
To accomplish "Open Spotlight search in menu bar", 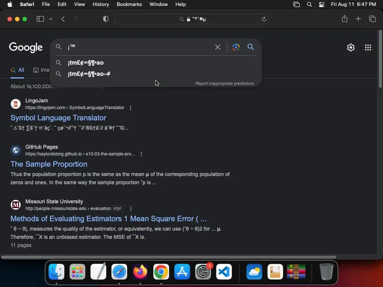I will click(309, 4).
